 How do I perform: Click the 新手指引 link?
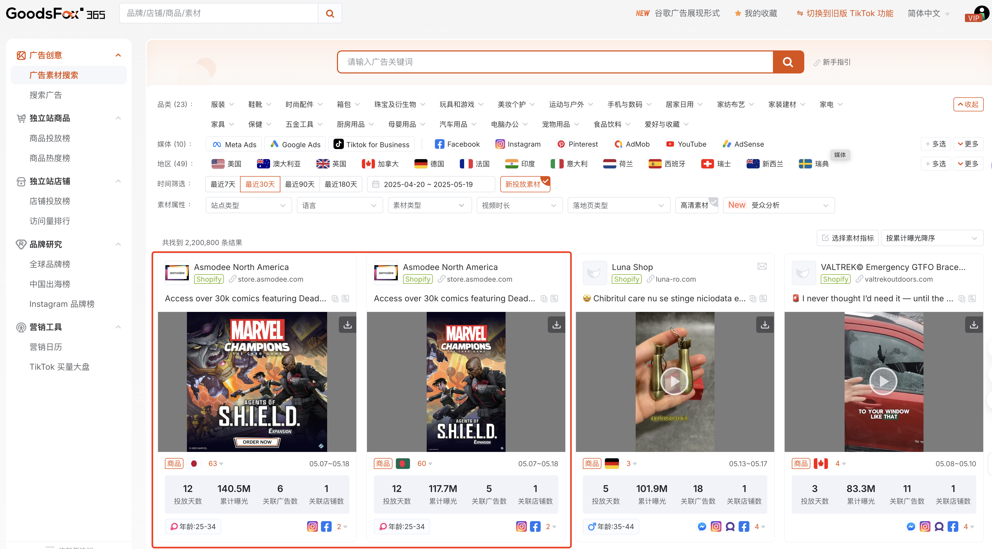[832, 62]
